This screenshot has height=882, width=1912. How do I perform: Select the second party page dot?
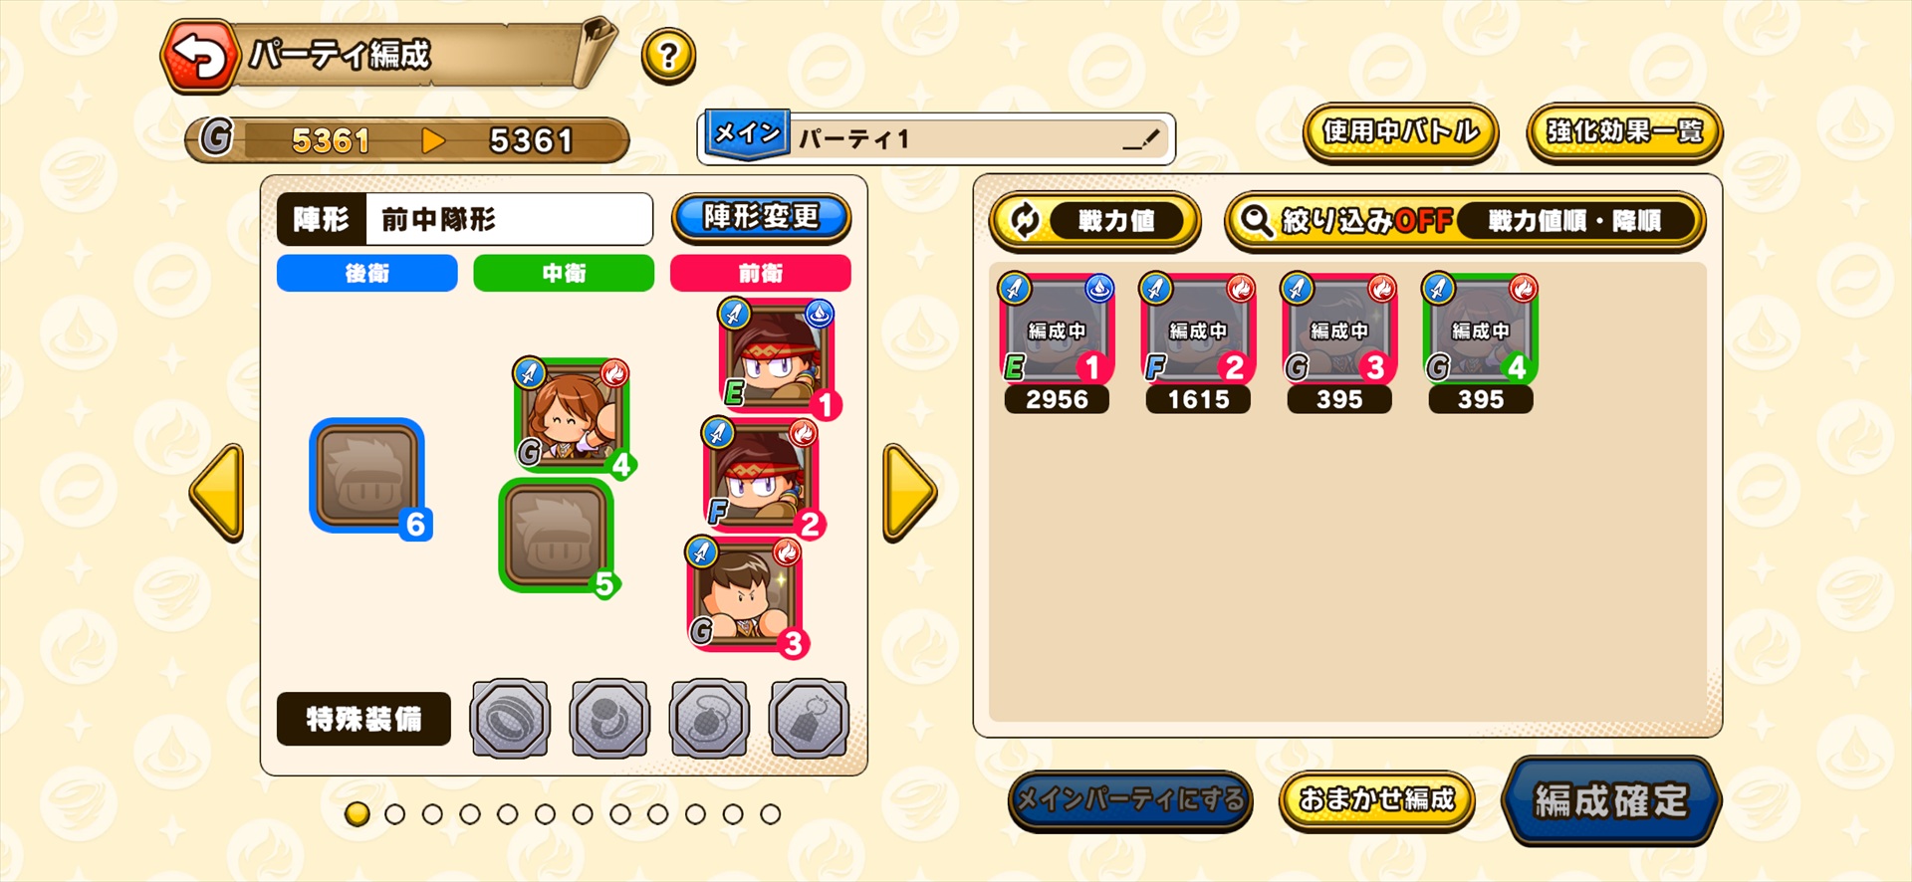coord(394,814)
